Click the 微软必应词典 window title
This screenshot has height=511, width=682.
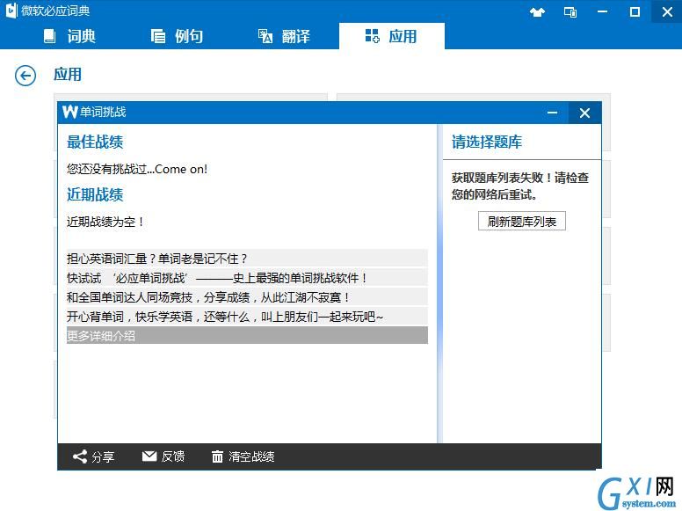[55, 11]
